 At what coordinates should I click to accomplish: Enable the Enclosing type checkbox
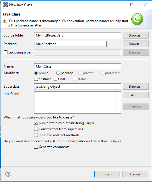coord(5,52)
